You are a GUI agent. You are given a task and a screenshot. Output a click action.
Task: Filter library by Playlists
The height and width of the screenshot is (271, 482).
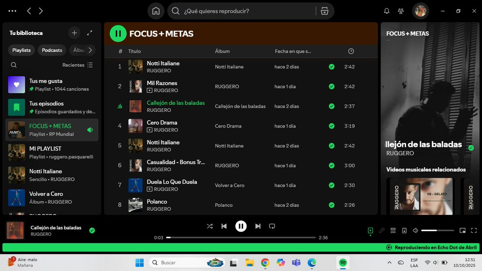pyautogui.click(x=21, y=50)
